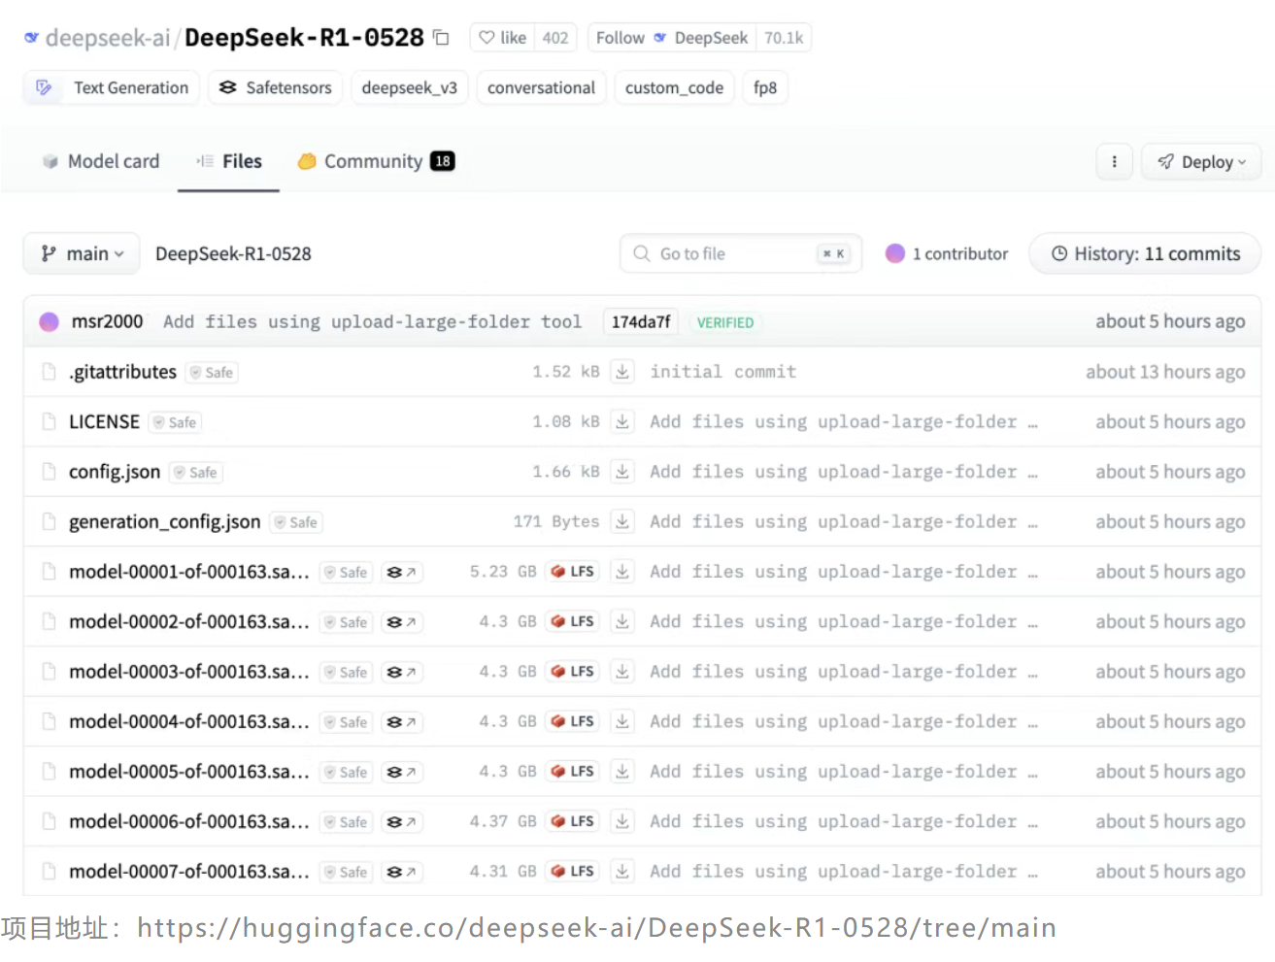Viewport: 1275px width, 962px height.
Task: Select the deepseek_v3 tag
Action: [410, 87]
